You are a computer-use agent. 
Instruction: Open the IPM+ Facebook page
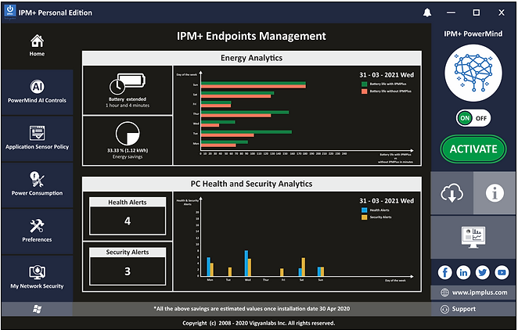pyautogui.click(x=444, y=272)
